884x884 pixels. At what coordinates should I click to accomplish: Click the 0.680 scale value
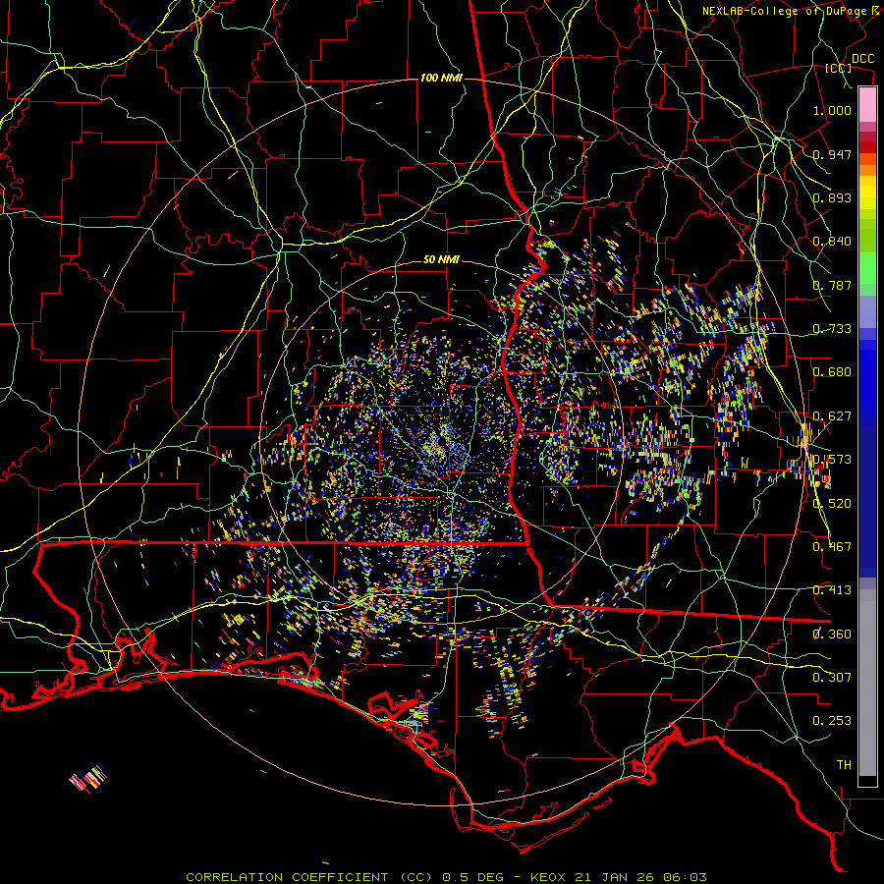click(x=832, y=372)
